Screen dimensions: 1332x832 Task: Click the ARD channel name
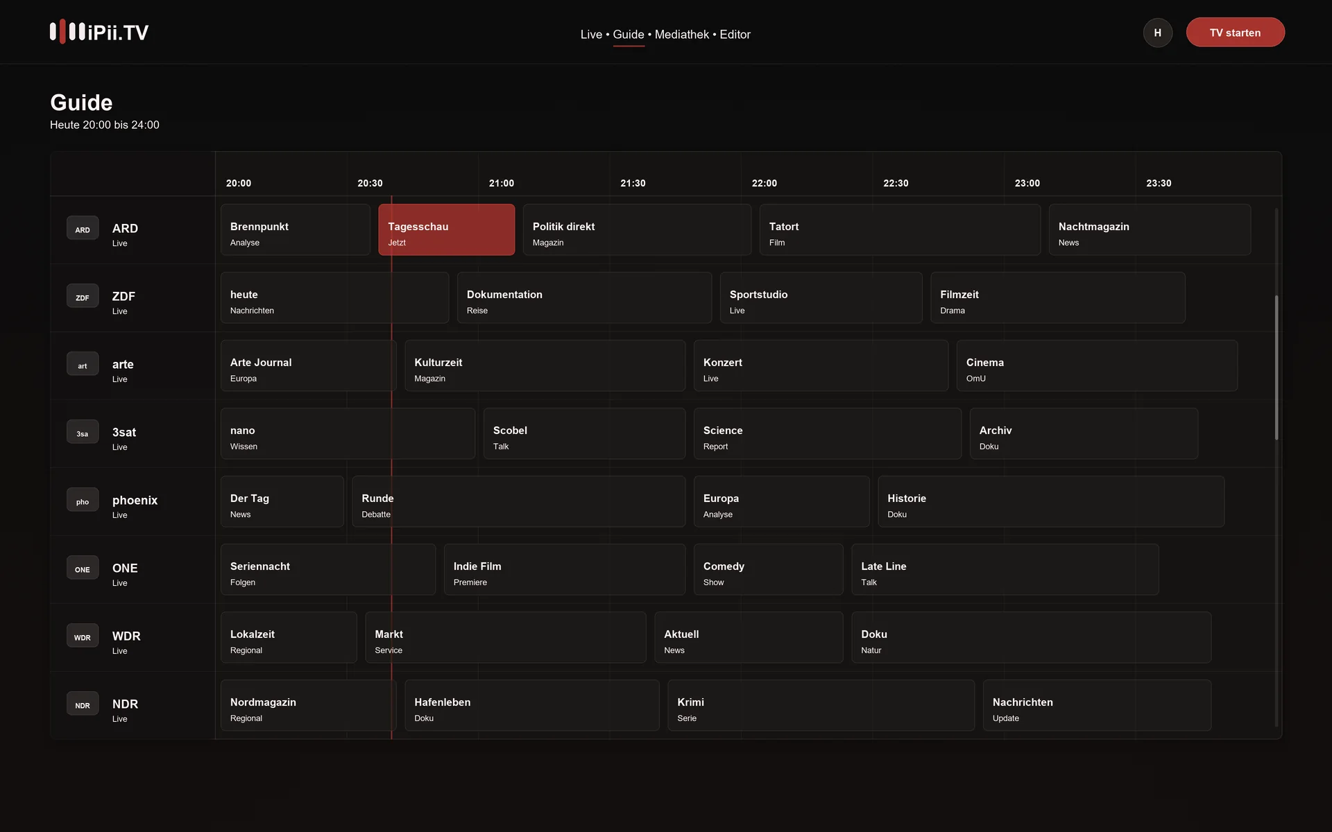125,228
